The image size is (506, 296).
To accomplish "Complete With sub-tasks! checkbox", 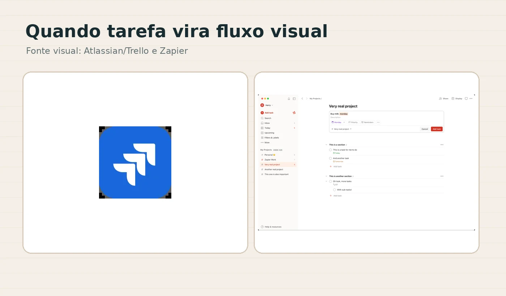I will pyautogui.click(x=334, y=190).
